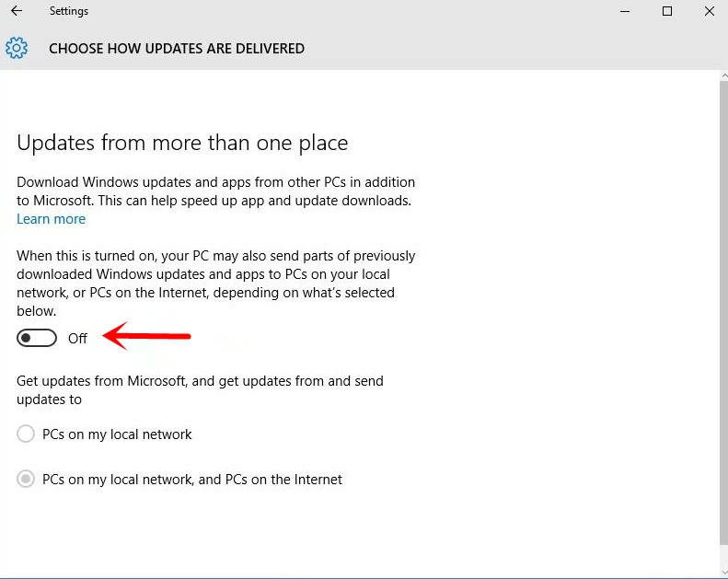
Task: Minimize the Settings window
Action: pyautogui.click(x=625, y=11)
